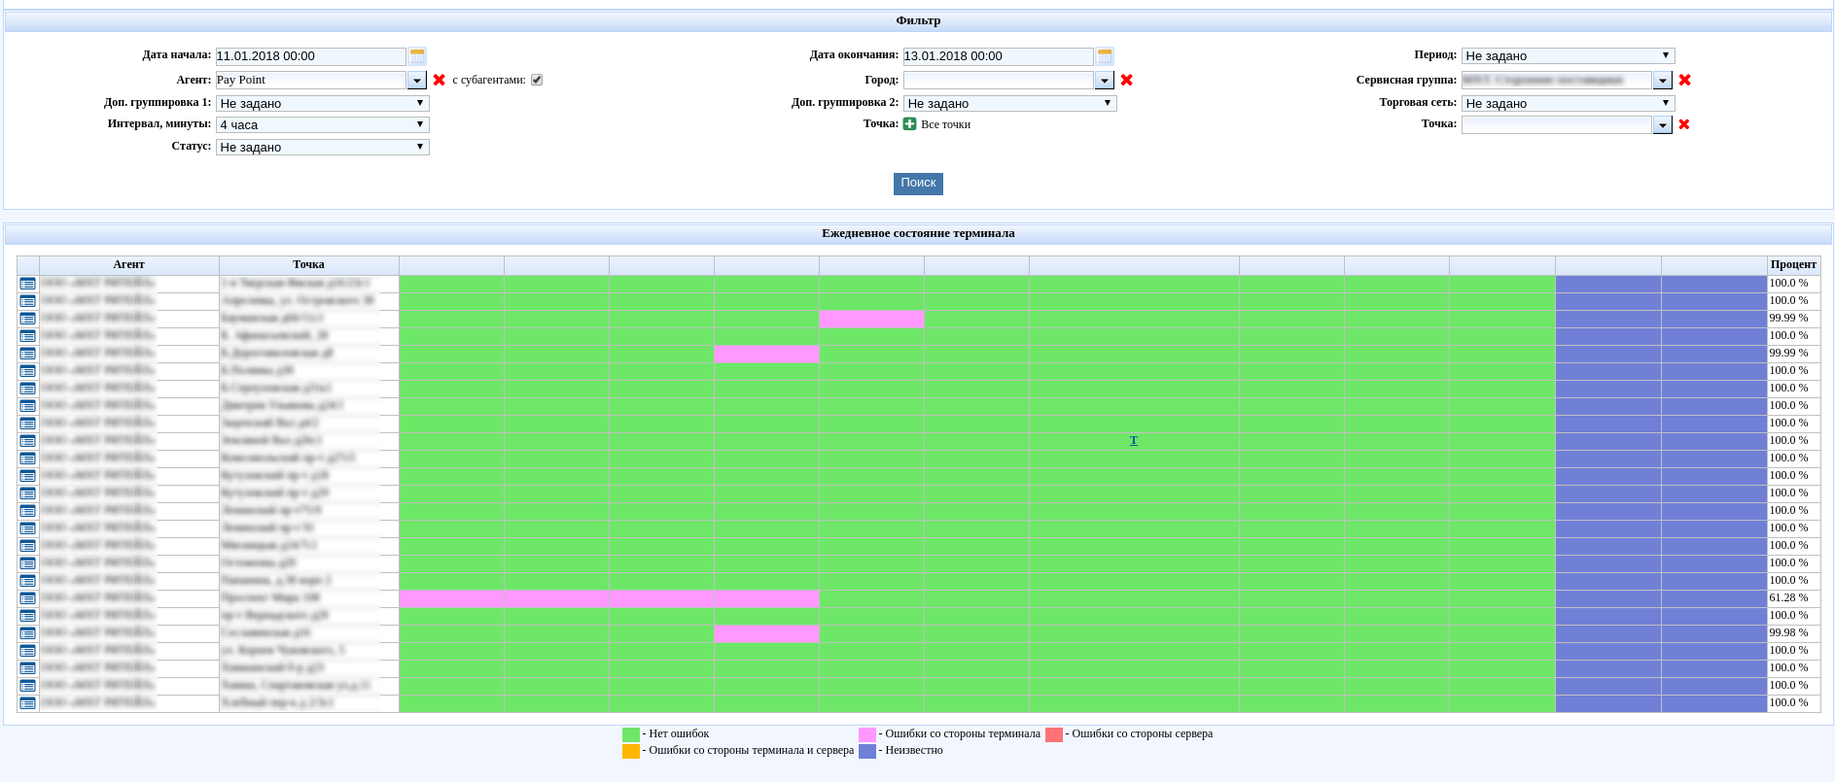The height and width of the screenshot is (782, 1835).
Task: Click the Агент column header
Action: (x=128, y=264)
